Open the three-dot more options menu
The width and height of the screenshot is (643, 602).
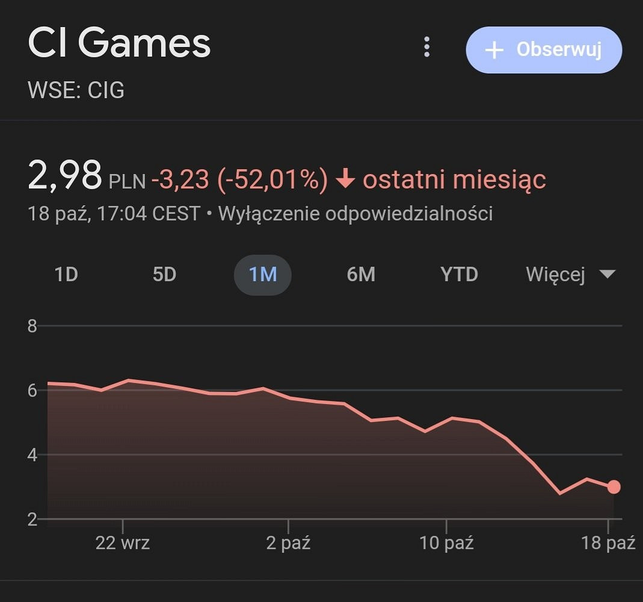[x=426, y=47]
